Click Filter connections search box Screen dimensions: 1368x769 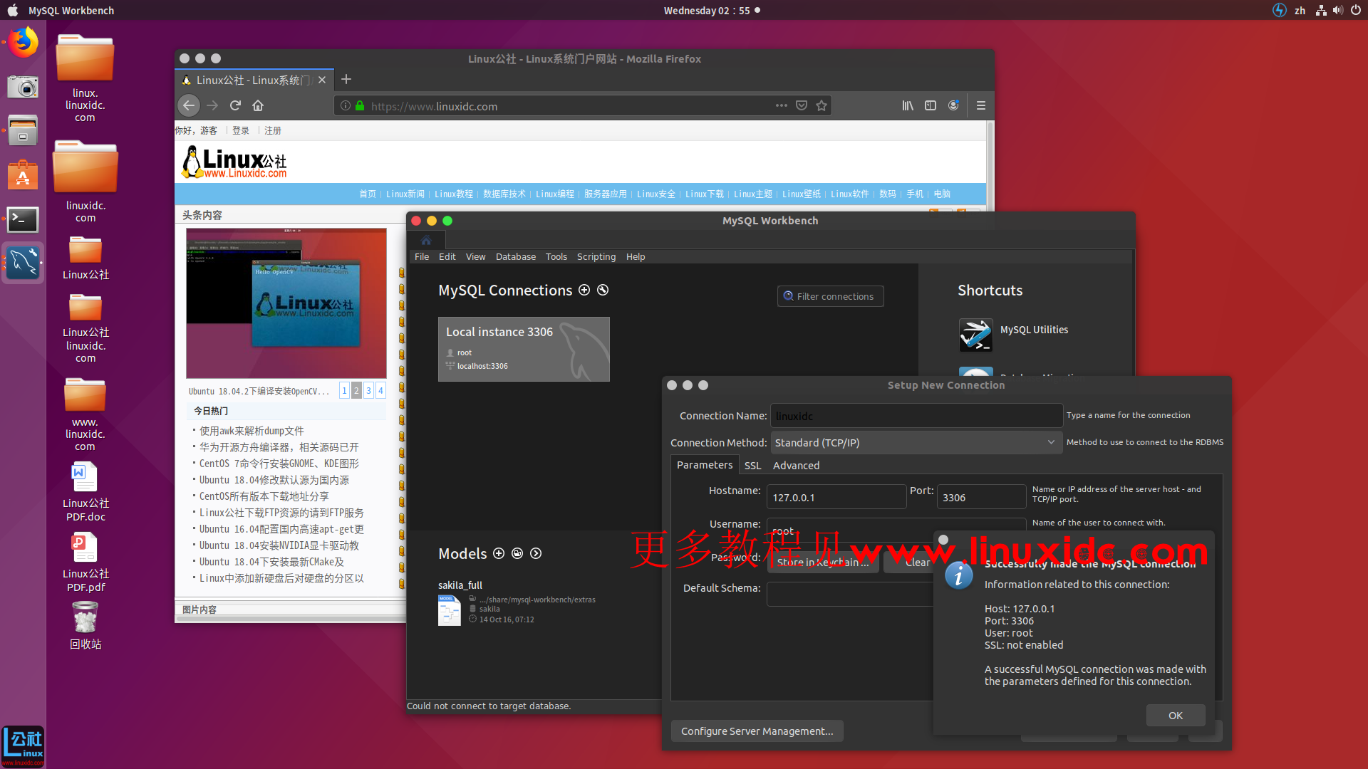831,296
